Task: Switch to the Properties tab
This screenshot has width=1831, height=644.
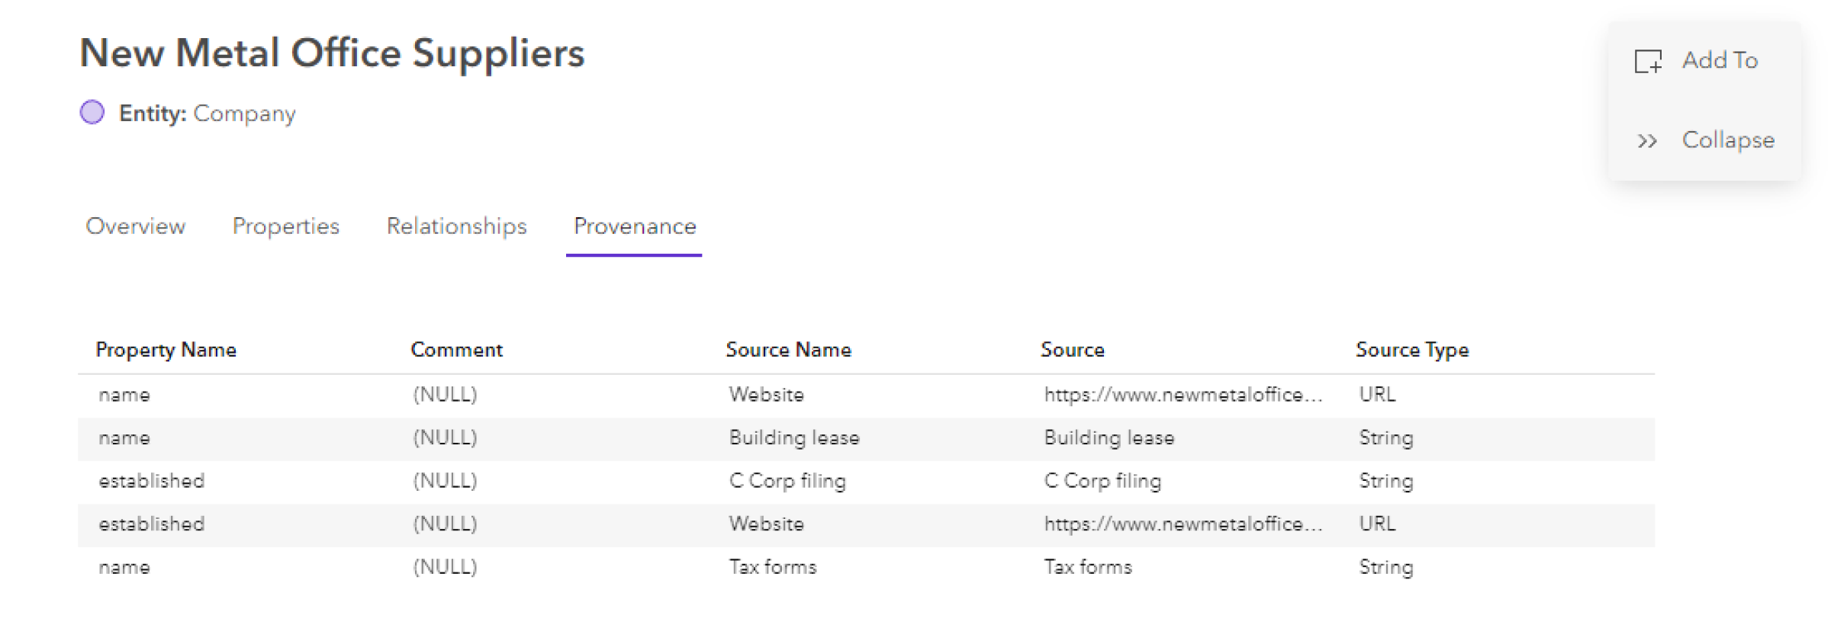Action: [286, 226]
